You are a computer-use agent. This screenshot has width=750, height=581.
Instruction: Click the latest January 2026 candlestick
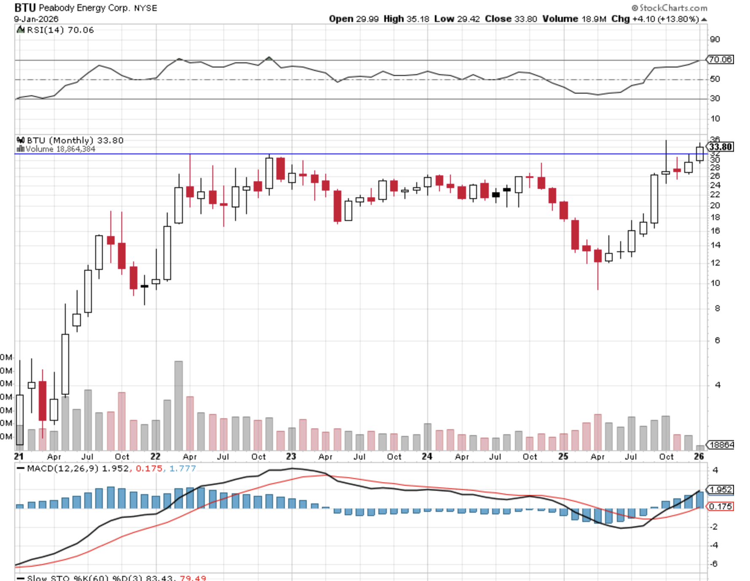[699, 154]
